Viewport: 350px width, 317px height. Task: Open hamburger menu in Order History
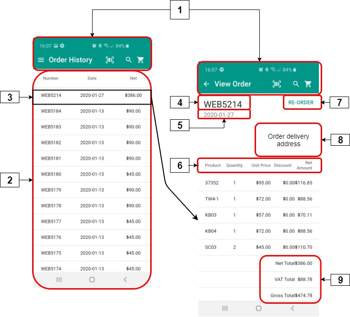tap(41, 60)
